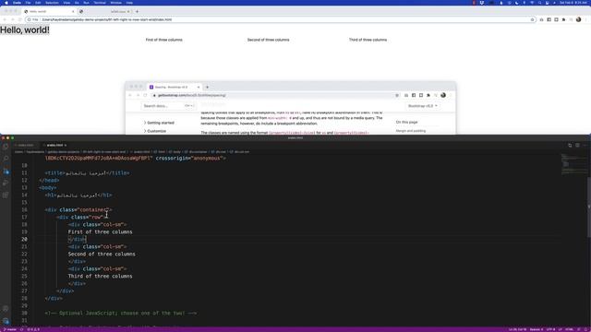Image resolution: width=591 pixels, height=332 pixels.
Task: Click the 'First of three columns' text on webpage
Action: [164, 40]
